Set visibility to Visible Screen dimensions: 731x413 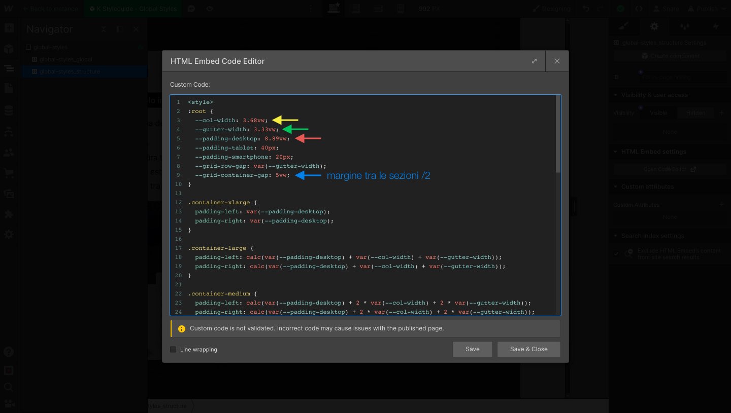pos(658,113)
